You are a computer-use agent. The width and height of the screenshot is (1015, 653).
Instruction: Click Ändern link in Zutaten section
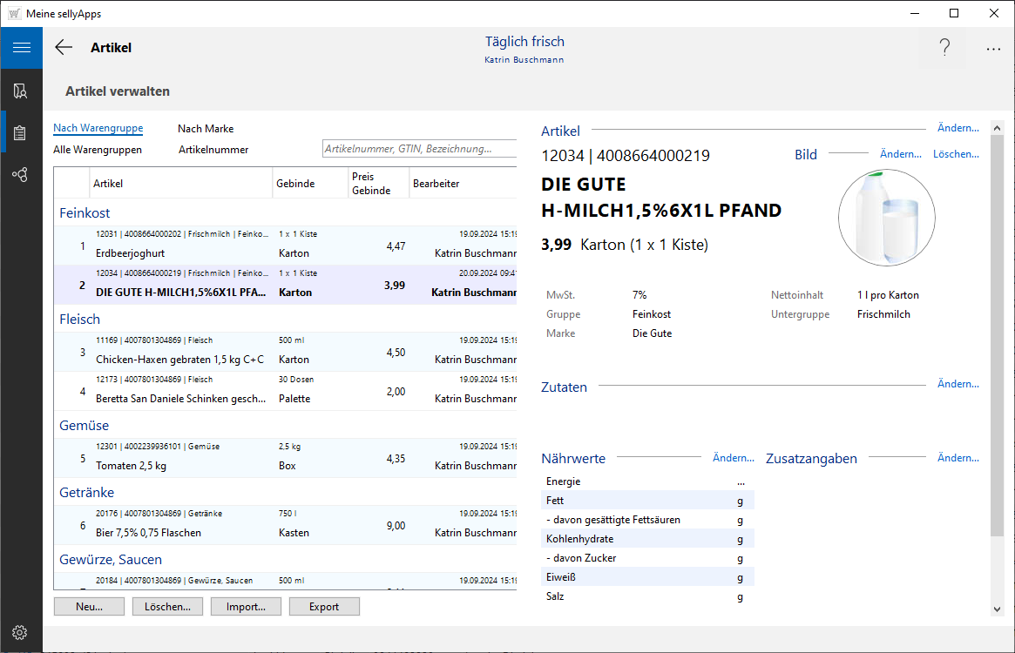pos(957,384)
